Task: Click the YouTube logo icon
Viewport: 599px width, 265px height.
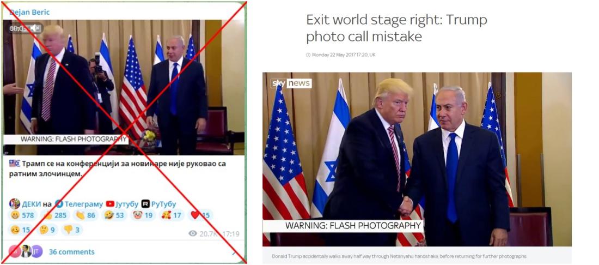Action: coord(110,204)
